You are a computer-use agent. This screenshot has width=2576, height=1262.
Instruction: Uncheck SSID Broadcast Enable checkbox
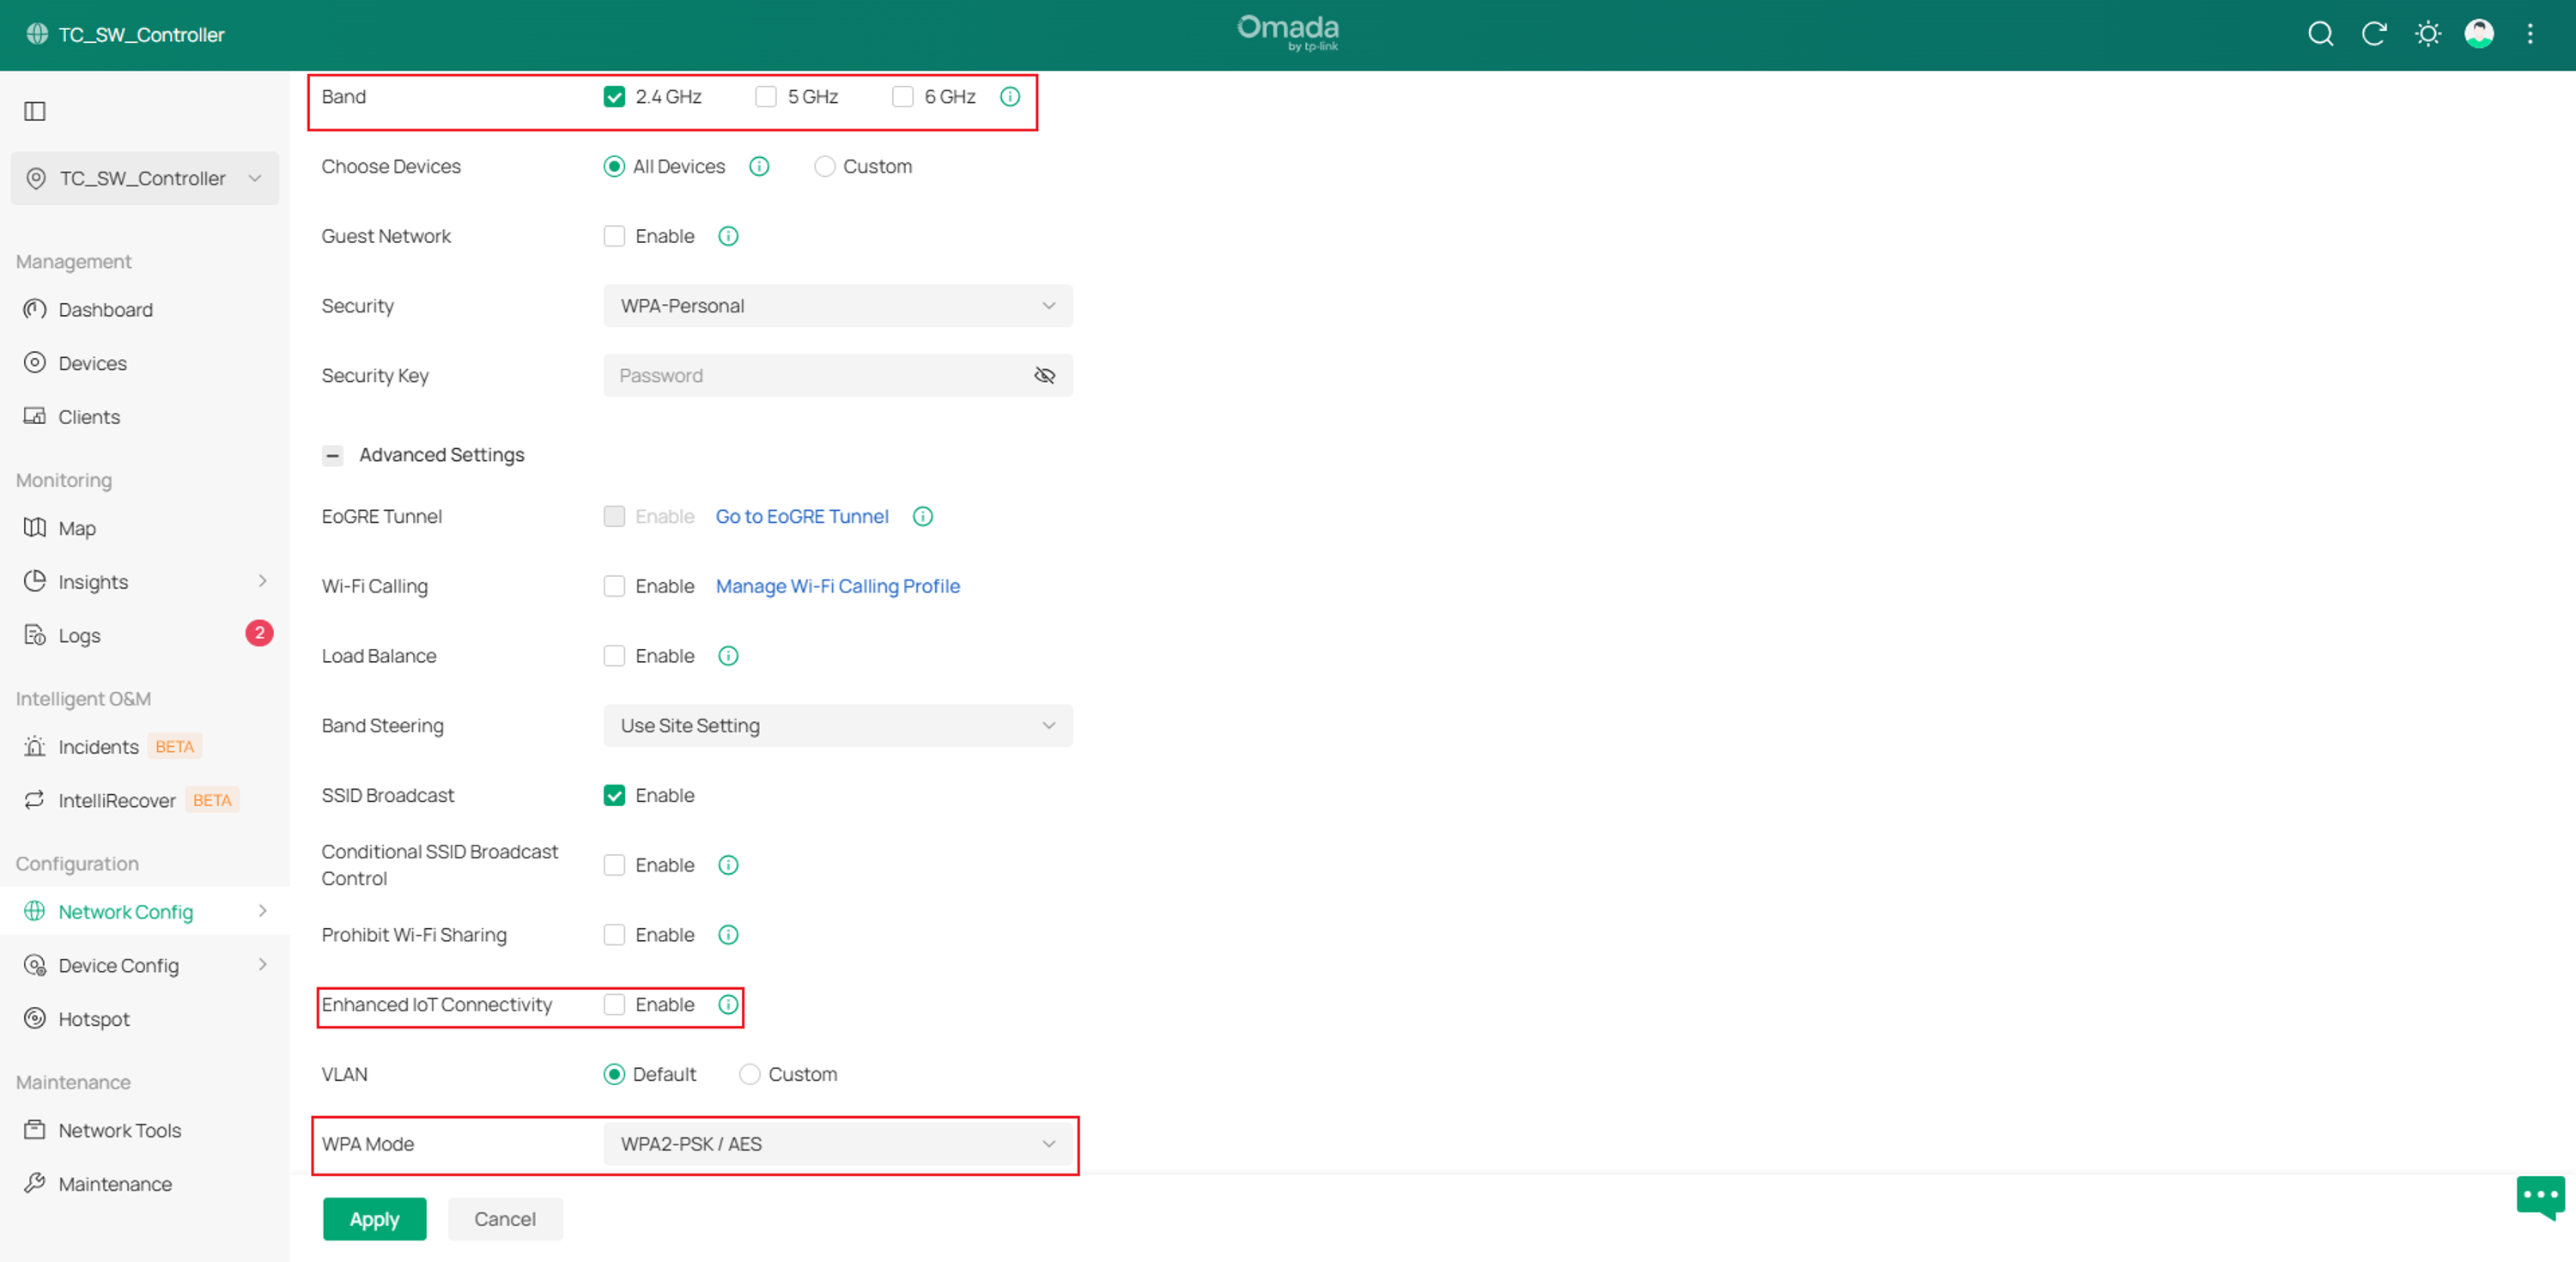pos(614,796)
